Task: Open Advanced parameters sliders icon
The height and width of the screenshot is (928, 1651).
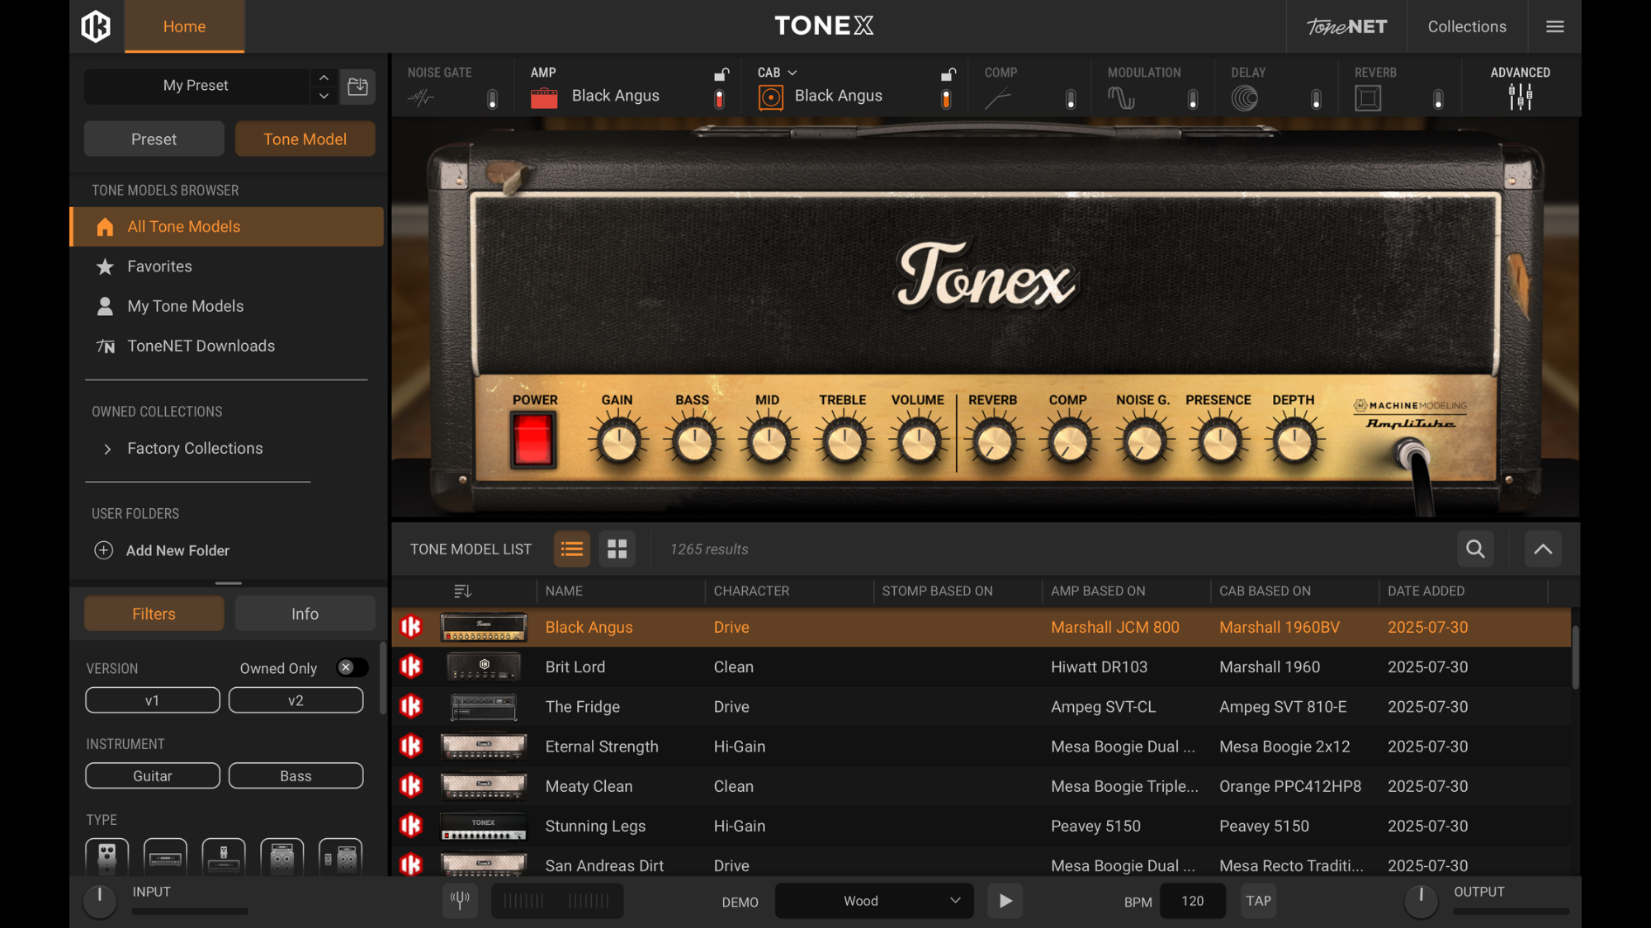Action: pos(1520,97)
